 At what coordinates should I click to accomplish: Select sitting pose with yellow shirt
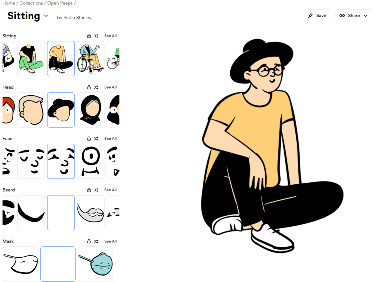61,59
